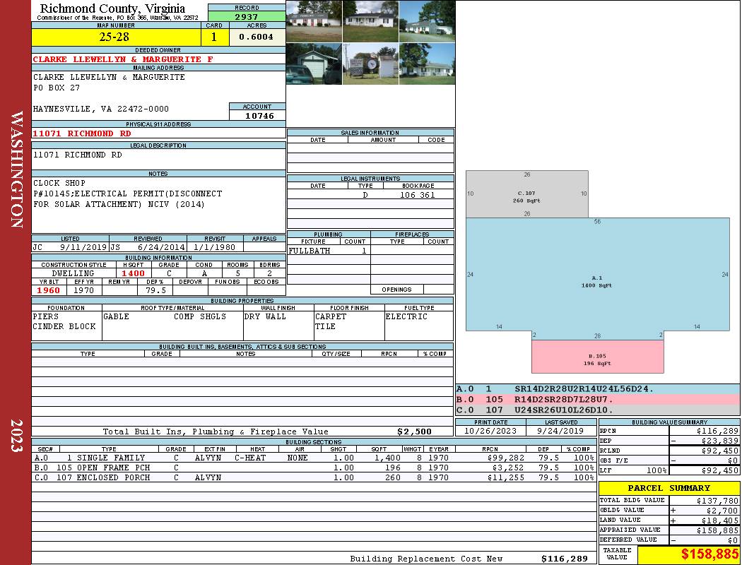Viewport: 742px width, 565px height.
Task: Select last saved date 9/24/2019
Action: 560,432
